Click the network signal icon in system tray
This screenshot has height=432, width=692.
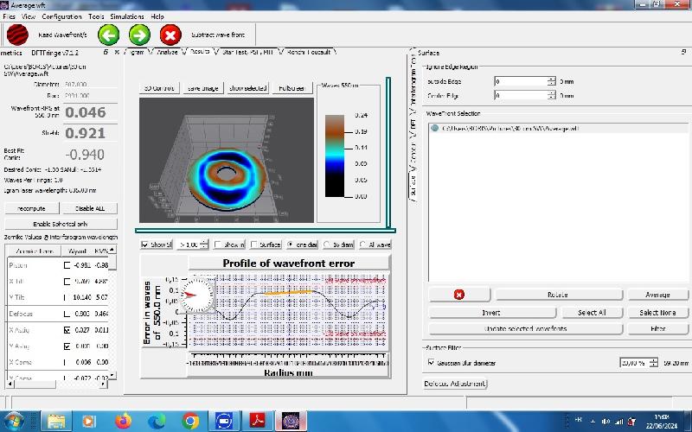click(618, 422)
